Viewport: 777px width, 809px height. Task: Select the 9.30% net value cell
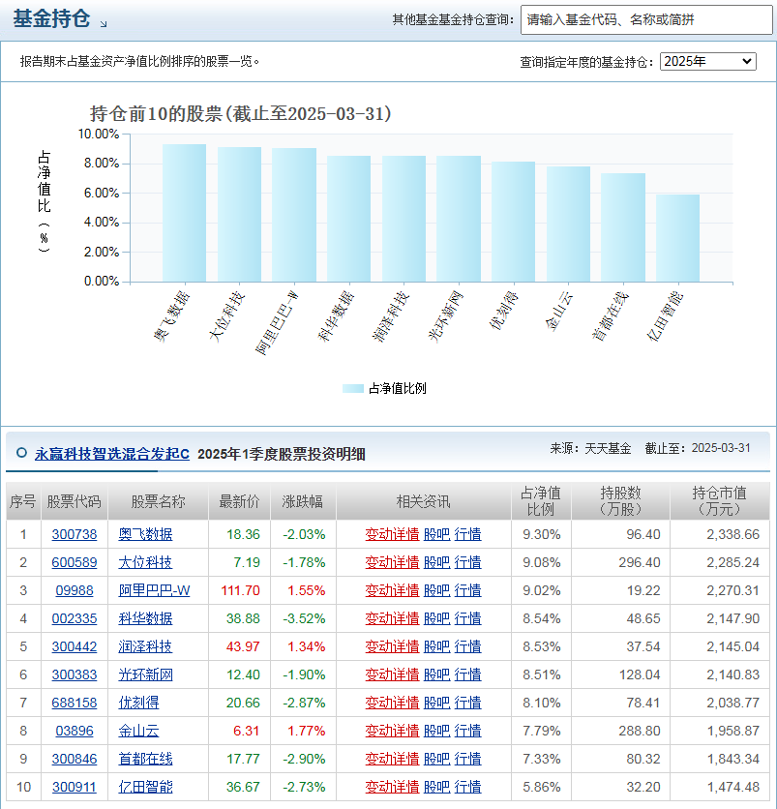coord(541,534)
